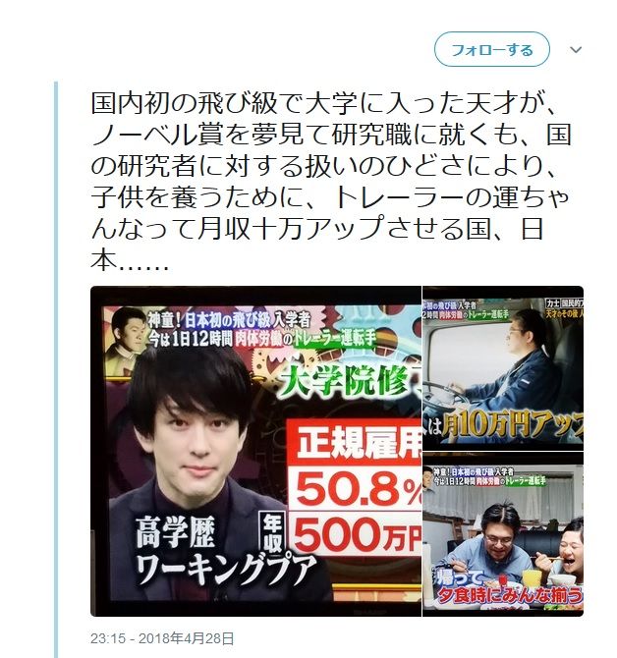Image resolution: width=617 pixels, height=658 pixels.
Task: Expand the chevron menu beside the follow button
Action: [576, 50]
